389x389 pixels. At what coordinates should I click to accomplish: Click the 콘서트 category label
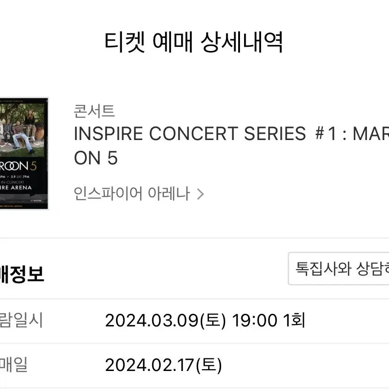pyautogui.click(x=94, y=111)
